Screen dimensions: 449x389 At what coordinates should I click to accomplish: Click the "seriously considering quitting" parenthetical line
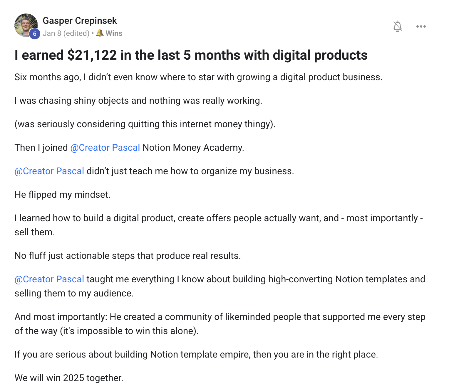(145, 124)
